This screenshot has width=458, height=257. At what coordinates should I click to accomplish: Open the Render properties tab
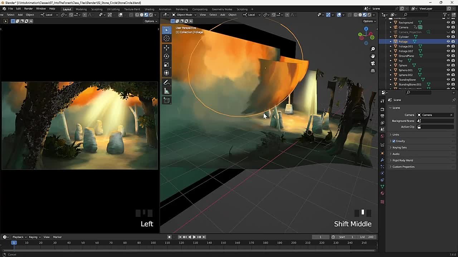382,110
